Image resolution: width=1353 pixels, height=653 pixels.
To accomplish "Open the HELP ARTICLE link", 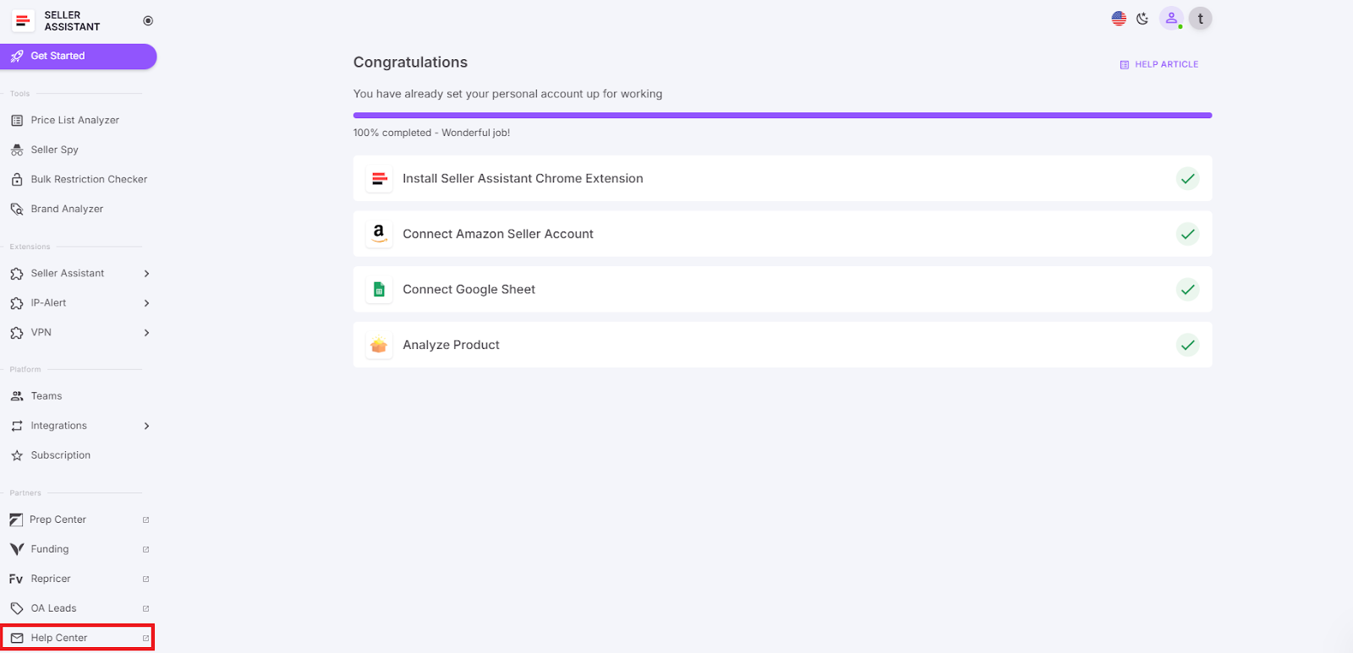I will pos(1159,64).
